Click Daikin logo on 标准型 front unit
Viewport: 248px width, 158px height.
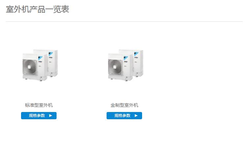40,58
